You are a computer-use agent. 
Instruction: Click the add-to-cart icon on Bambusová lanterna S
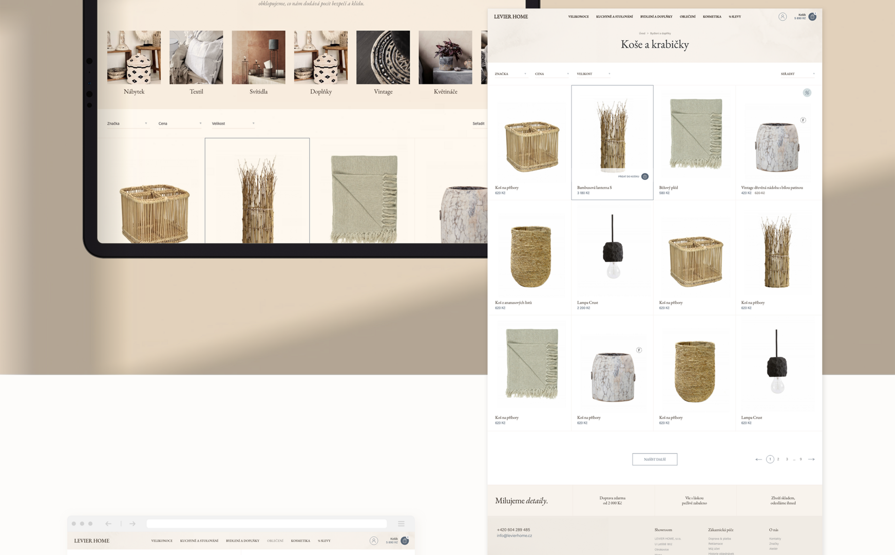[645, 177]
